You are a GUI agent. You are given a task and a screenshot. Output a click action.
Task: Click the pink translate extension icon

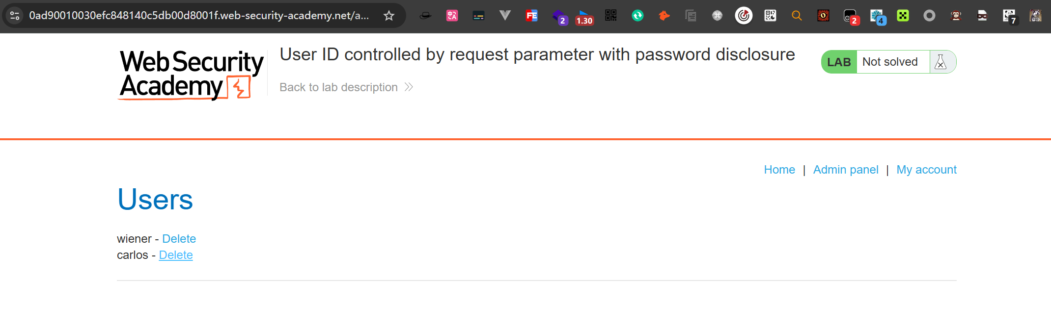click(x=452, y=16)
